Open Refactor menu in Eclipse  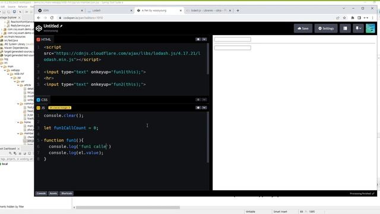pyautogui.click(x=23, y=7)
